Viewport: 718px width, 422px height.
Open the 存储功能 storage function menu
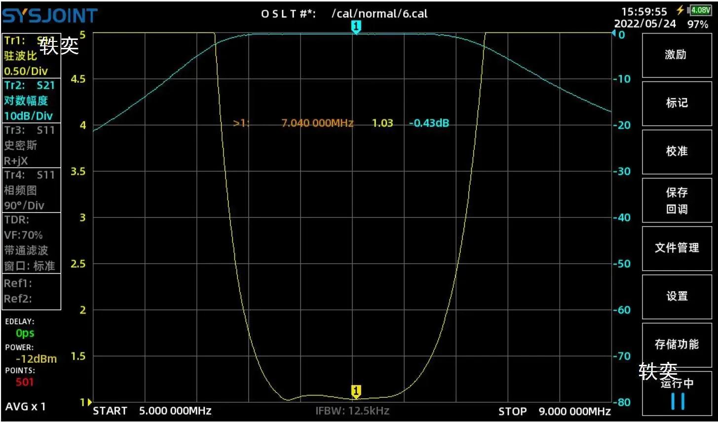point(677,344)
